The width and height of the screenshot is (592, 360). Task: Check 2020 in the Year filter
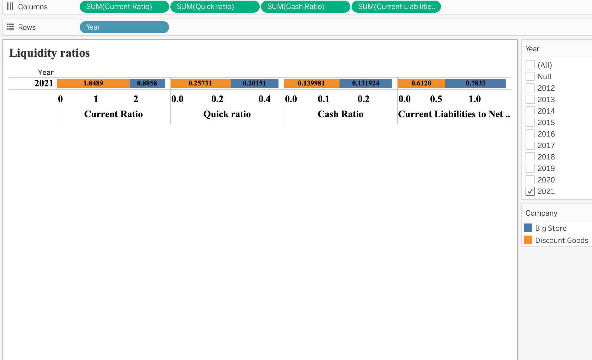click(x=530, y=180)
